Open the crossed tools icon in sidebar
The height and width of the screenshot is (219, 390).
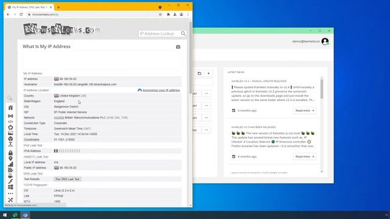point(10,200)
